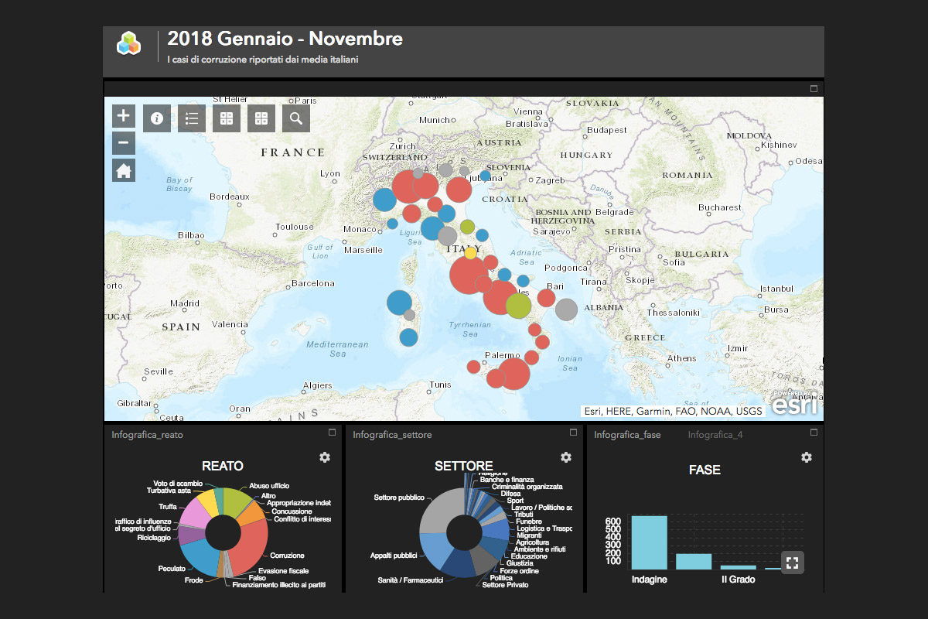Screen dimensions: 928x619
Task: Maximize the map panel
Action: (814, 89)
